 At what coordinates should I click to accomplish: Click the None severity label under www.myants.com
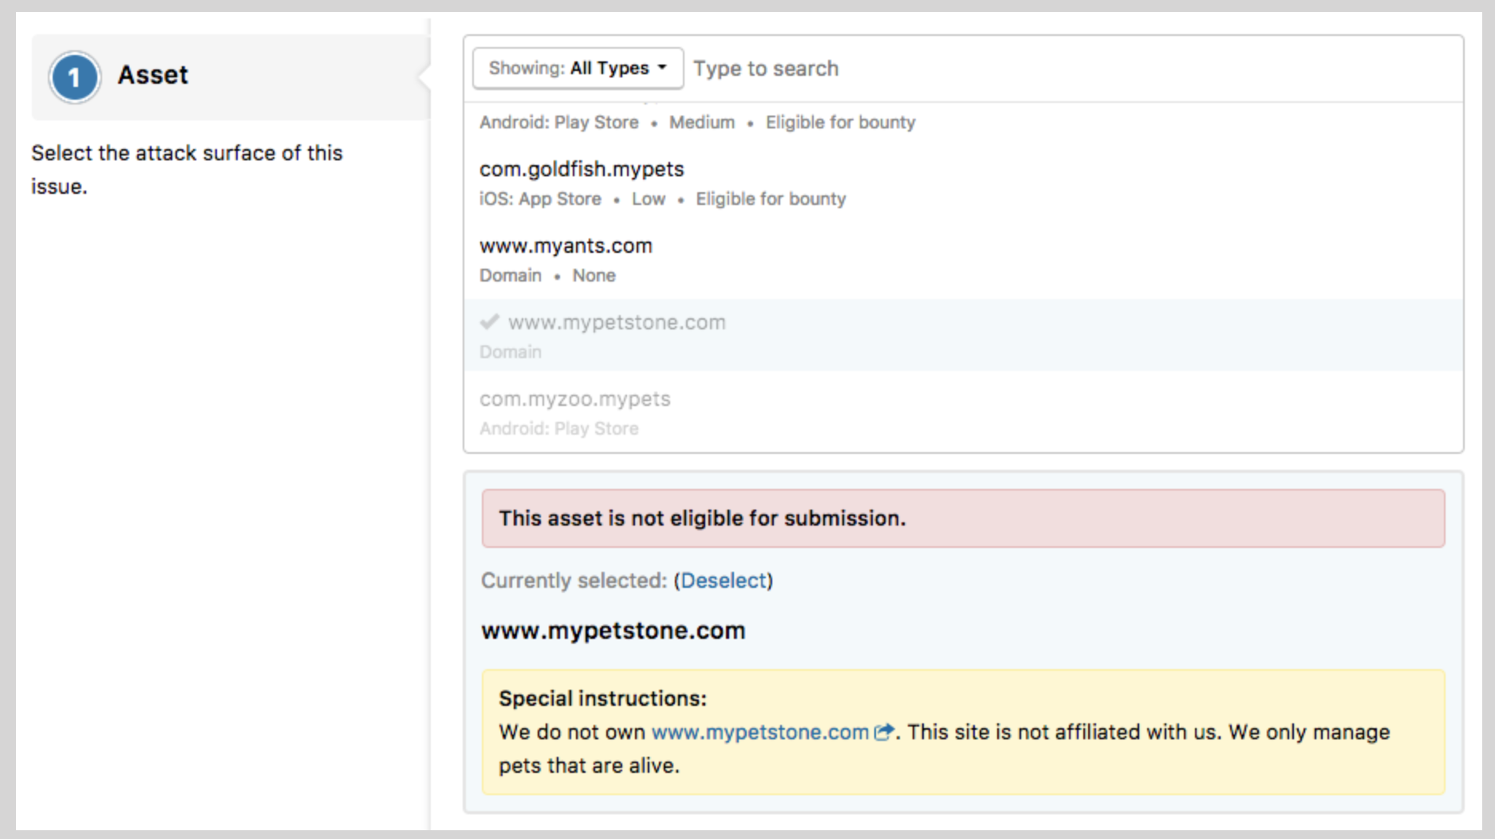(594, 276)
